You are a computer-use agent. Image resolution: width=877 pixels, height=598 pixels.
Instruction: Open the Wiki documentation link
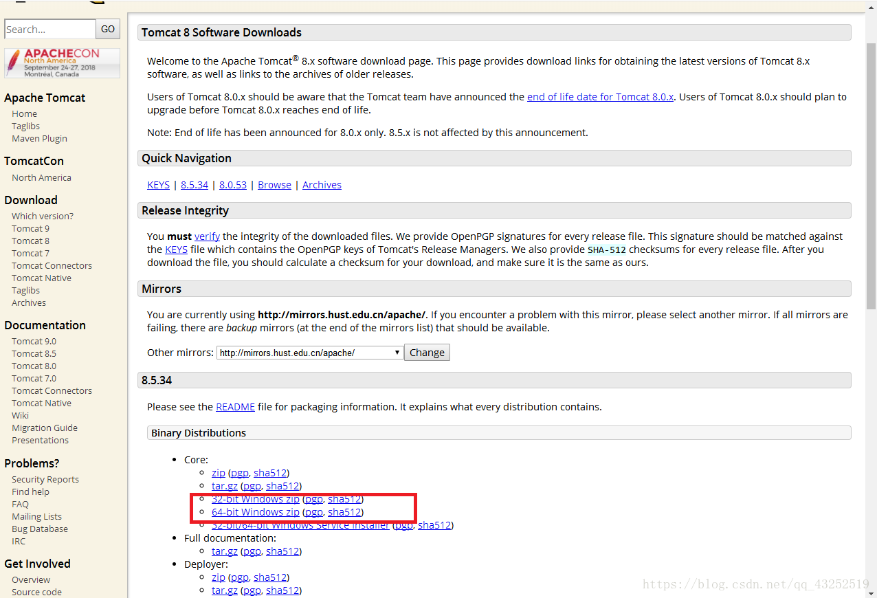click(20, 415)
